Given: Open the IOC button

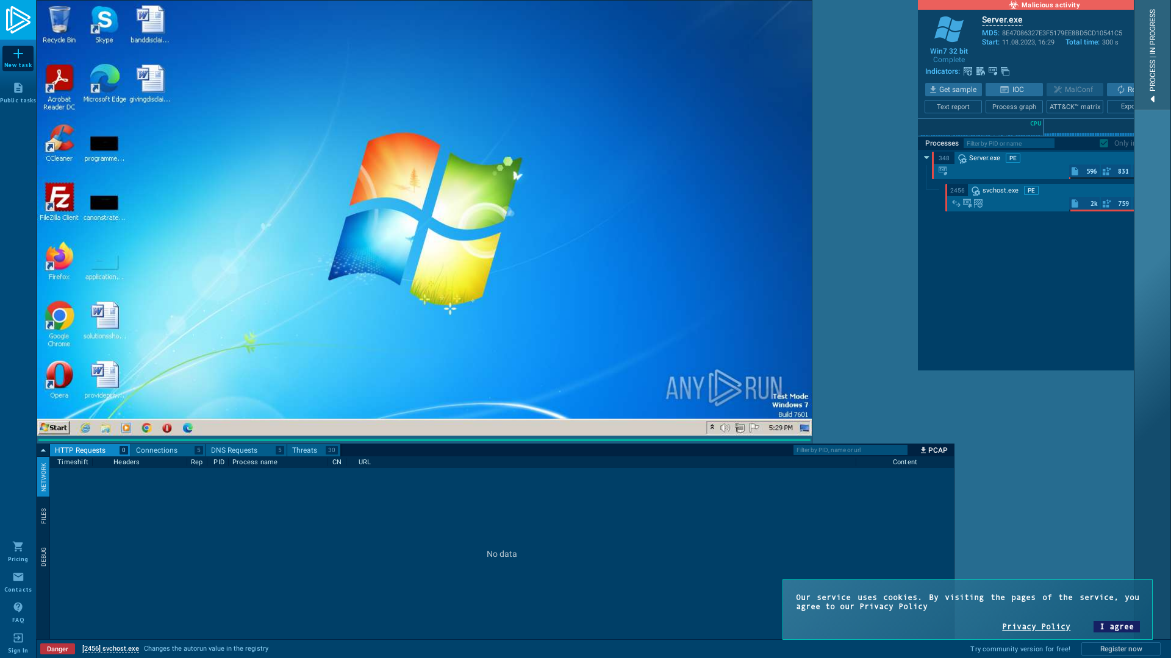Looking at the screenshot, I should coord(1014,90).
